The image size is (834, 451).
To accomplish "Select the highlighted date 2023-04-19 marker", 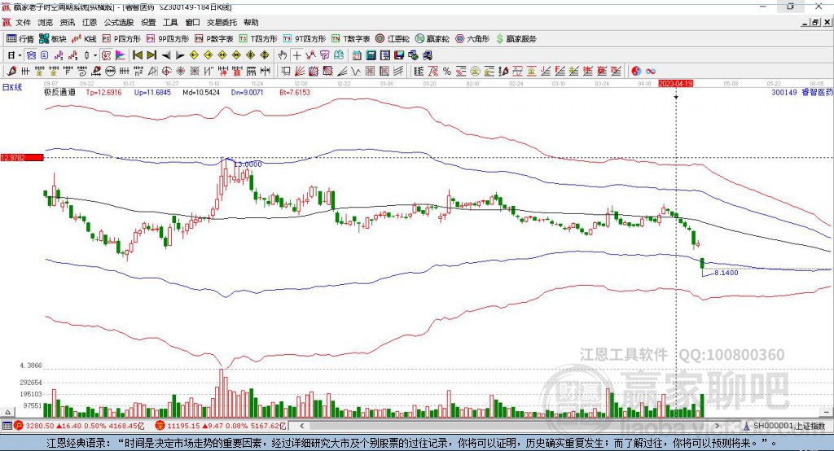I will point(675,84).
